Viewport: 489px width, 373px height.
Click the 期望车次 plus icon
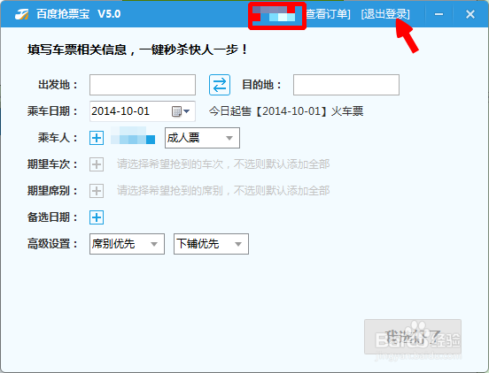[97, 164]
